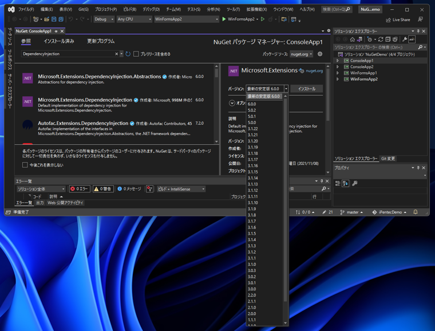Click the iPentecDemo repository in status bar
Screen dimensions: 435x331
coord(390,212)
